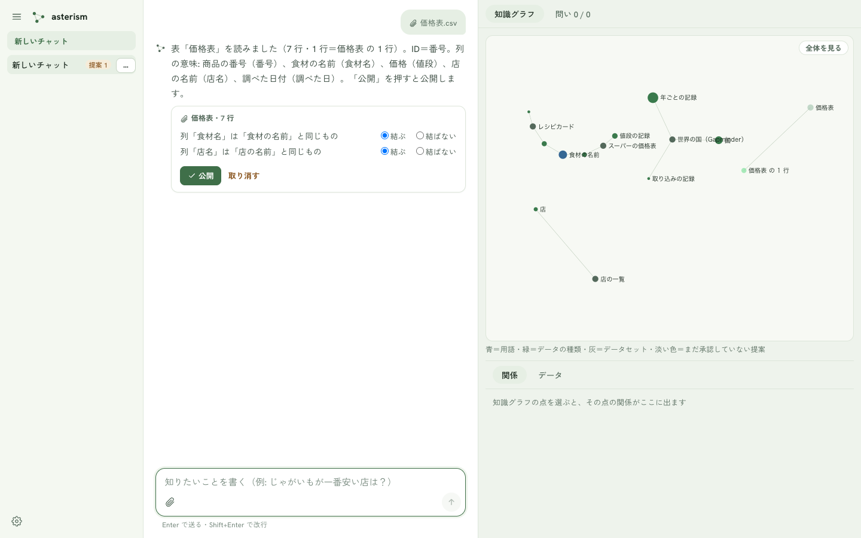Open the データ tab
The image size is (861, 538).
tap(550, 375)
